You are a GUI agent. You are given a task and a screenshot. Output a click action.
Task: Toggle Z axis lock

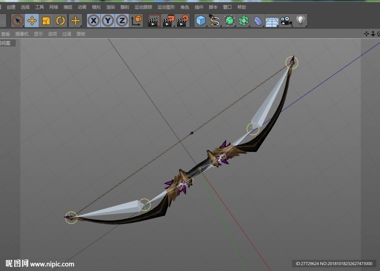(x=122, y=21)
